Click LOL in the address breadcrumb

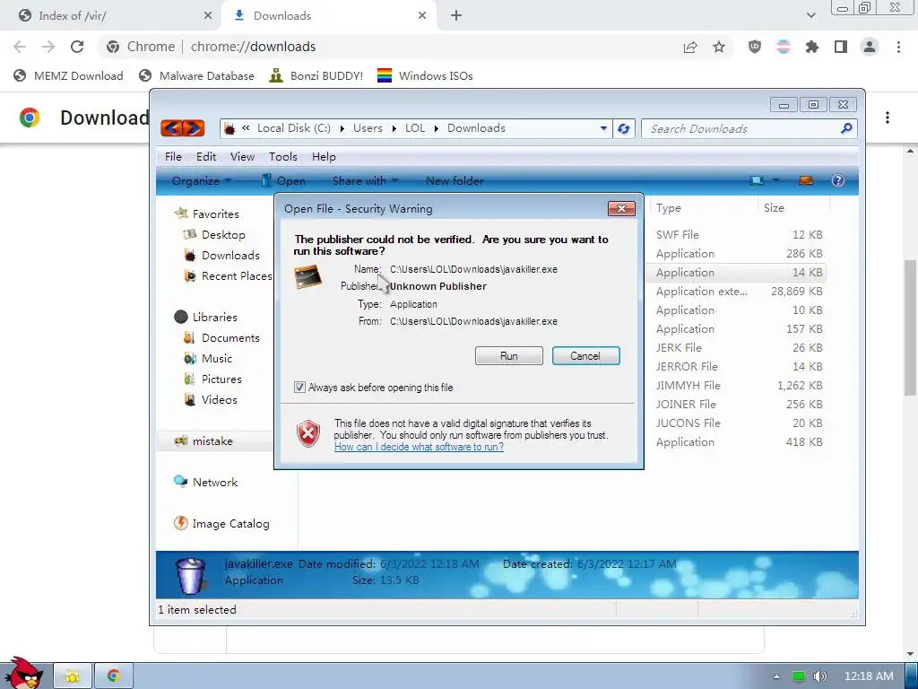[x=415, y=128]
